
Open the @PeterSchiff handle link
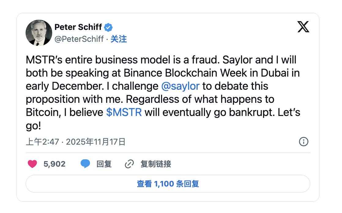(79, 39)
